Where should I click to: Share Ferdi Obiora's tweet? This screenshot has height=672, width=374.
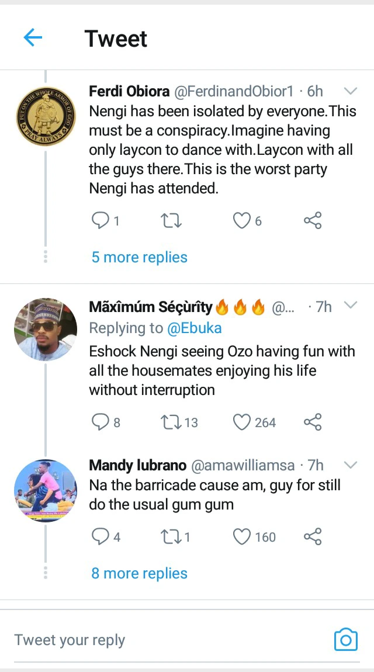[x=313, y=220]
